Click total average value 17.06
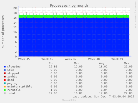Screen dimensions: 138x103 coord(103,93)
